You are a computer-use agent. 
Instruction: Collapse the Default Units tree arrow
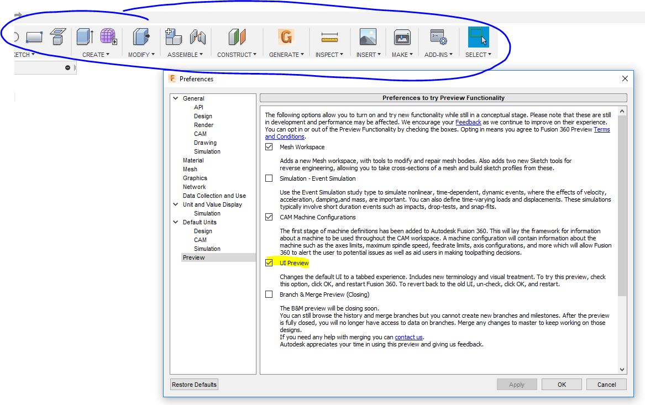(176, 222)
